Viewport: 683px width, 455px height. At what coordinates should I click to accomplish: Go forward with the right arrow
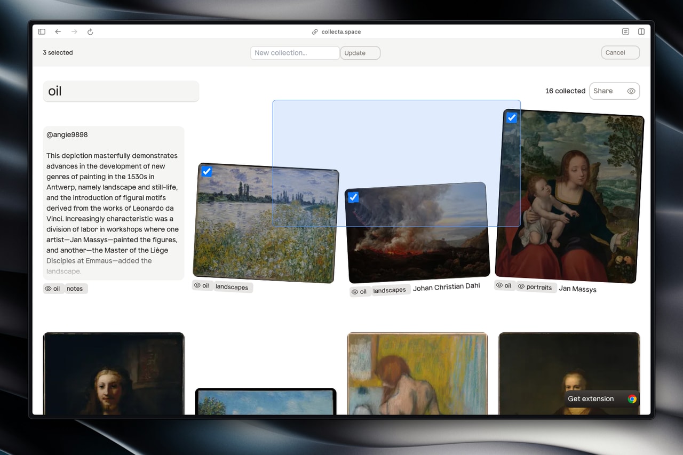tap(74, 32)
